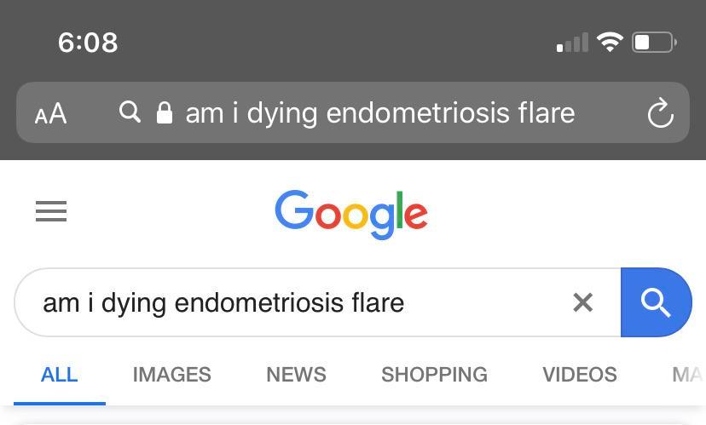Open the NEWS tab
Viewport: 706px width, 425px height.
click(x=296, y=375)
